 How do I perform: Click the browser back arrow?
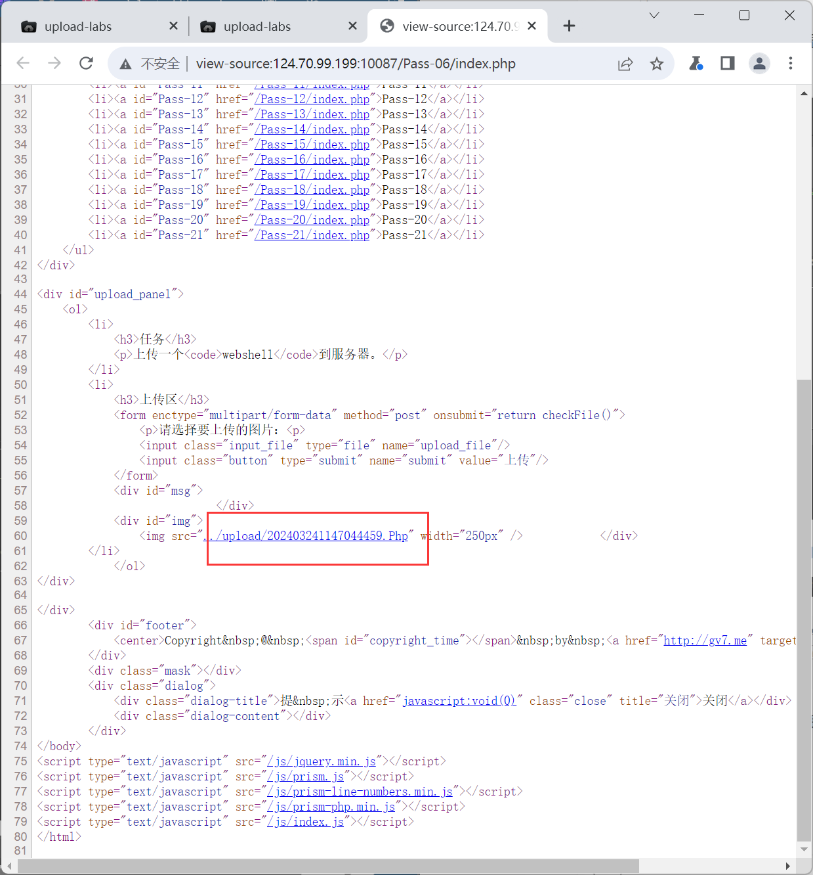pos(23,63)
